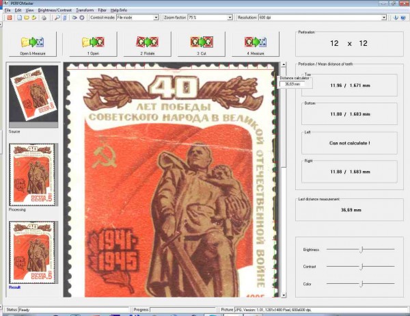Image resolution: width=410 pixels, height=316 pixels.
Task: Click the Result label under thumbnail
Action: click(x=14, y=287)
